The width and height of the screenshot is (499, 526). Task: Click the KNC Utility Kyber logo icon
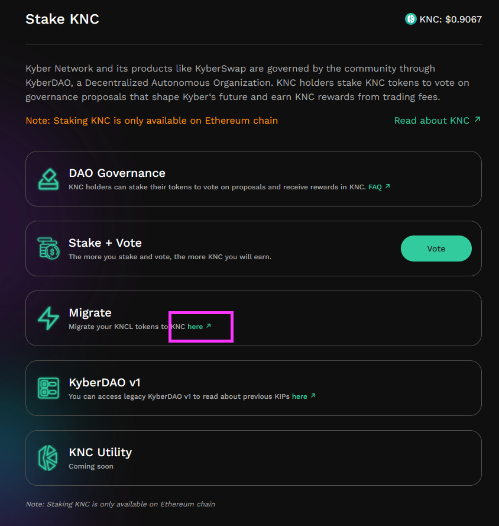(x=48, y=458)
